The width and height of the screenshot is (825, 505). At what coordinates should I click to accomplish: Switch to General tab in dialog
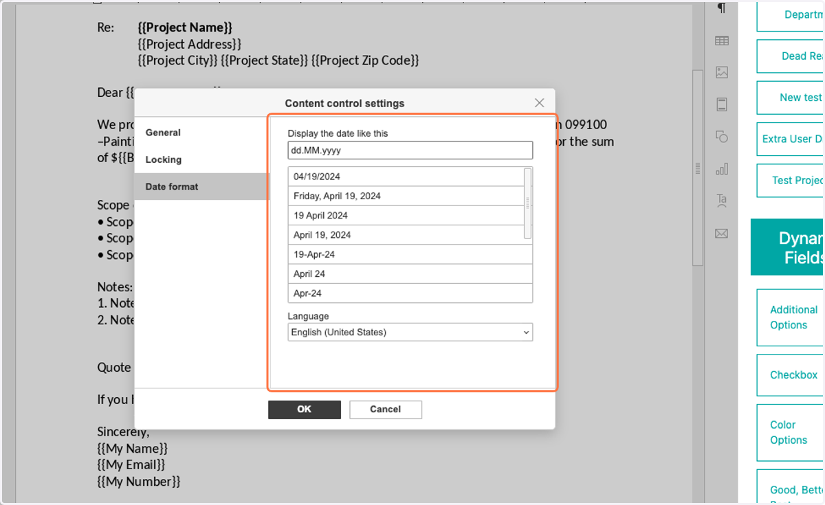[x=202, y=133]
